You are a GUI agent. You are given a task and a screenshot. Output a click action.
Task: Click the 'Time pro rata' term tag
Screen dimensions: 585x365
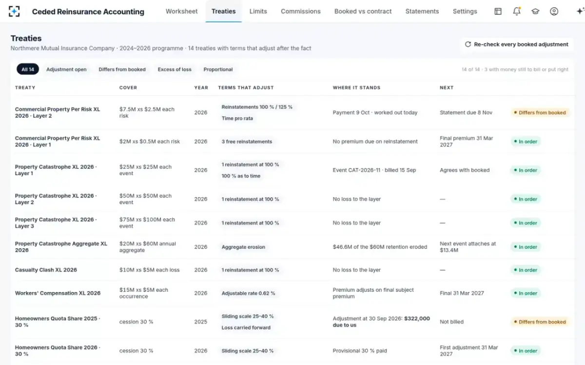237,118
